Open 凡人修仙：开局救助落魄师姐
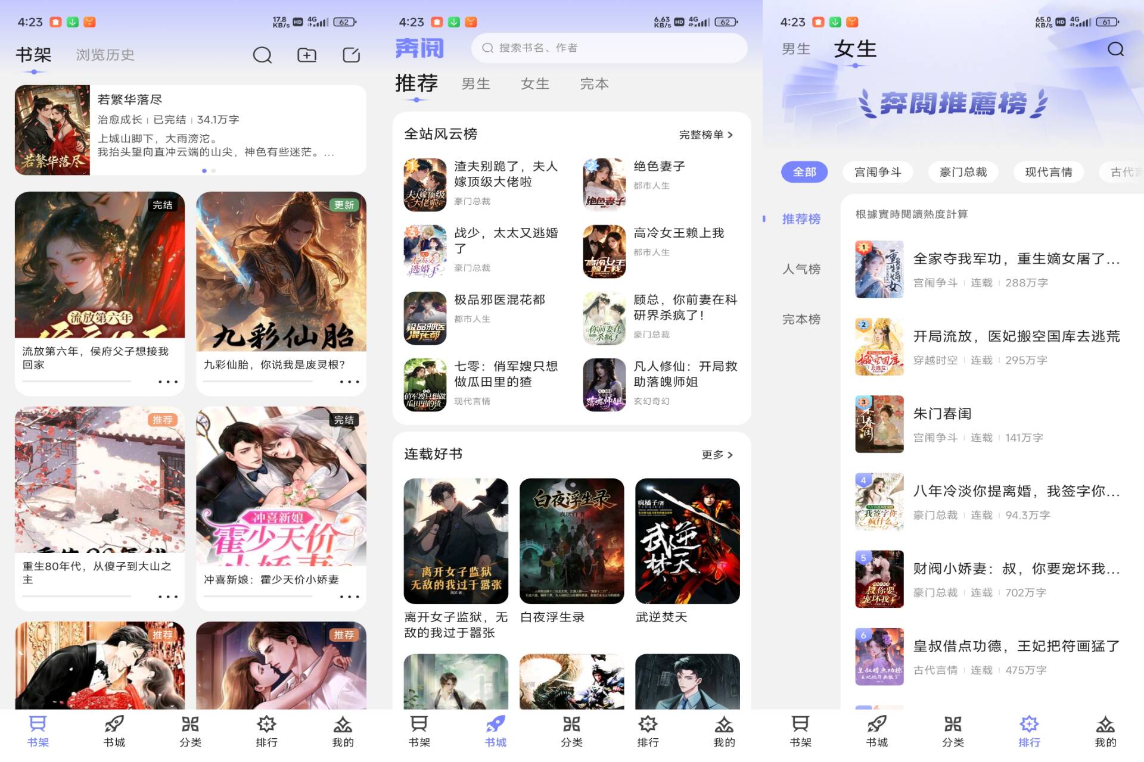This screenshot has width=1144, height=762. coord(661,385)
